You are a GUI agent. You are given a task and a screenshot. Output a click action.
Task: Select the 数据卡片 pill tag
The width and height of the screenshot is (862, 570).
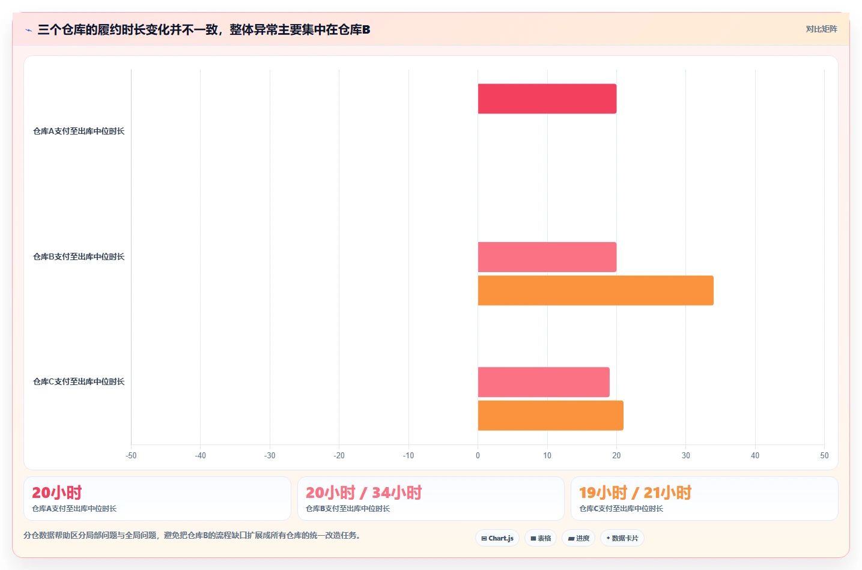click(x=622, y=538)
